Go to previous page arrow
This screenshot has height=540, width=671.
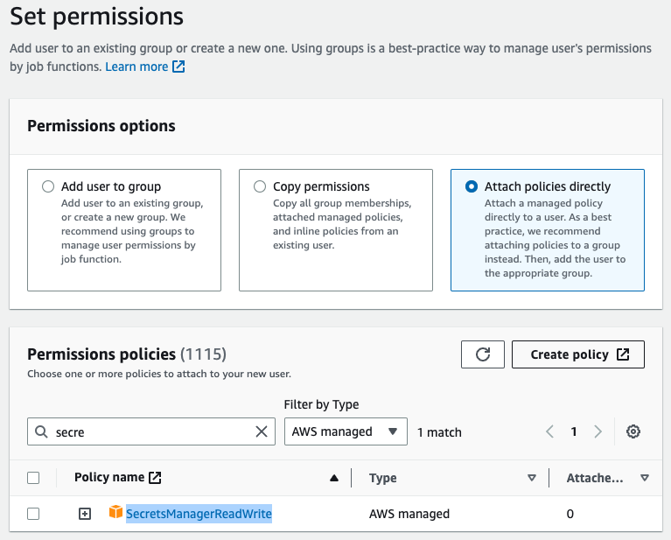(x=550, y=431)
